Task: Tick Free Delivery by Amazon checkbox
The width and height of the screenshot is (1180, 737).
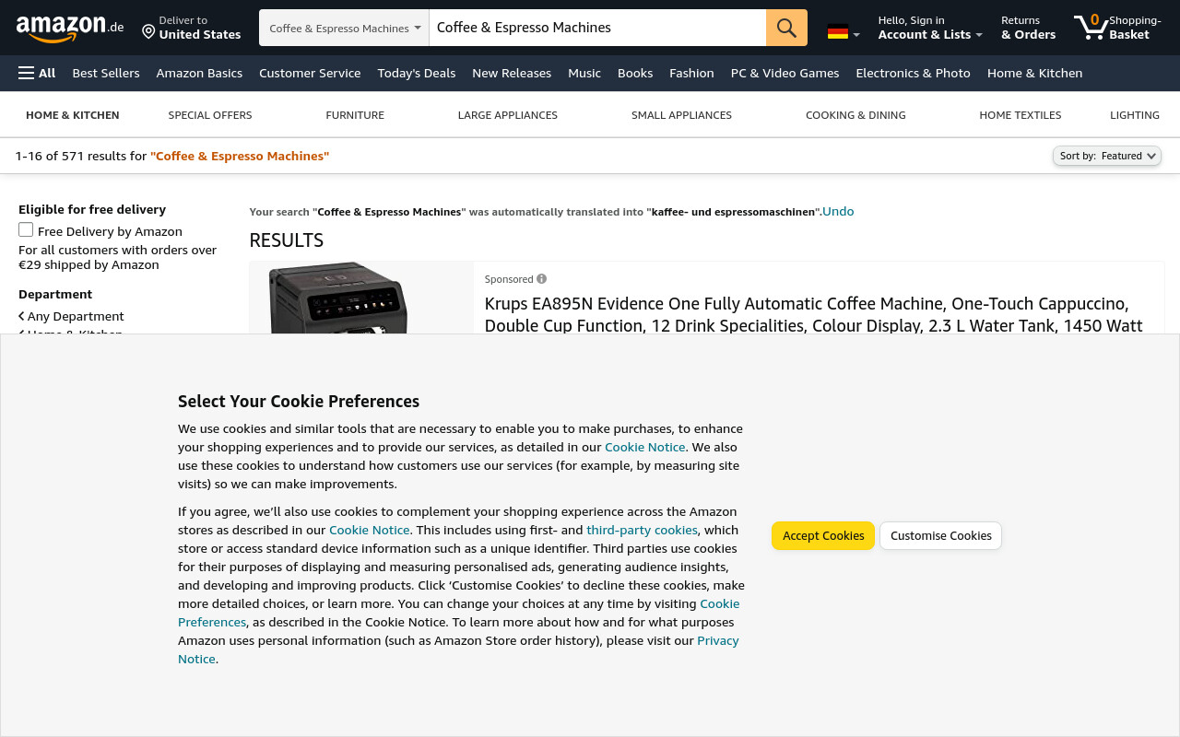Action: click(x=26, y=230)
